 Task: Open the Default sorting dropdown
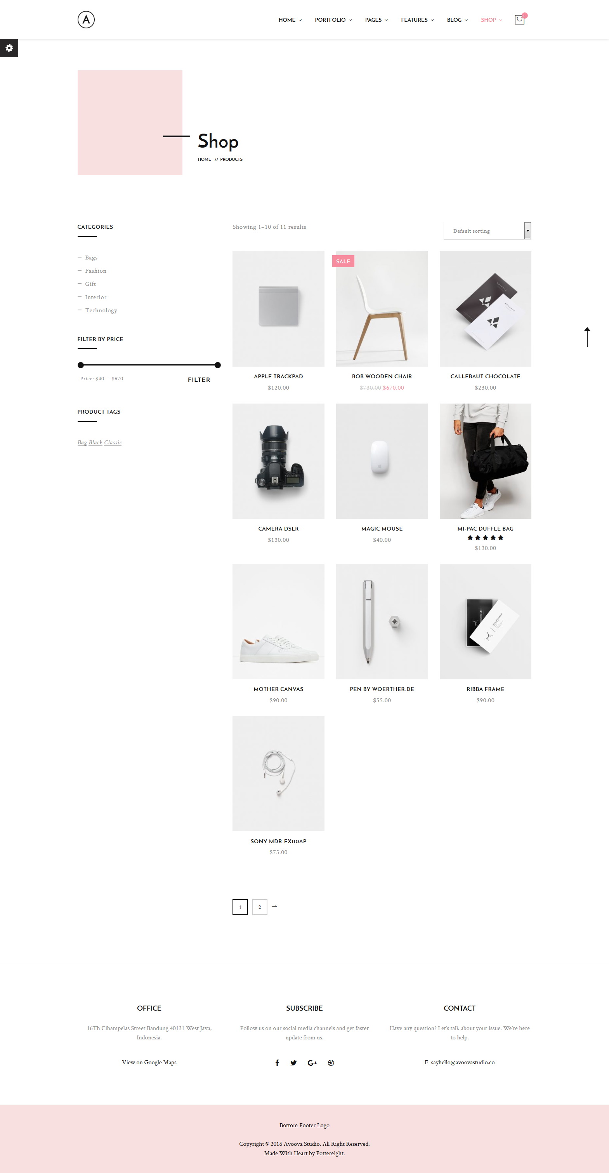[487, 230]
